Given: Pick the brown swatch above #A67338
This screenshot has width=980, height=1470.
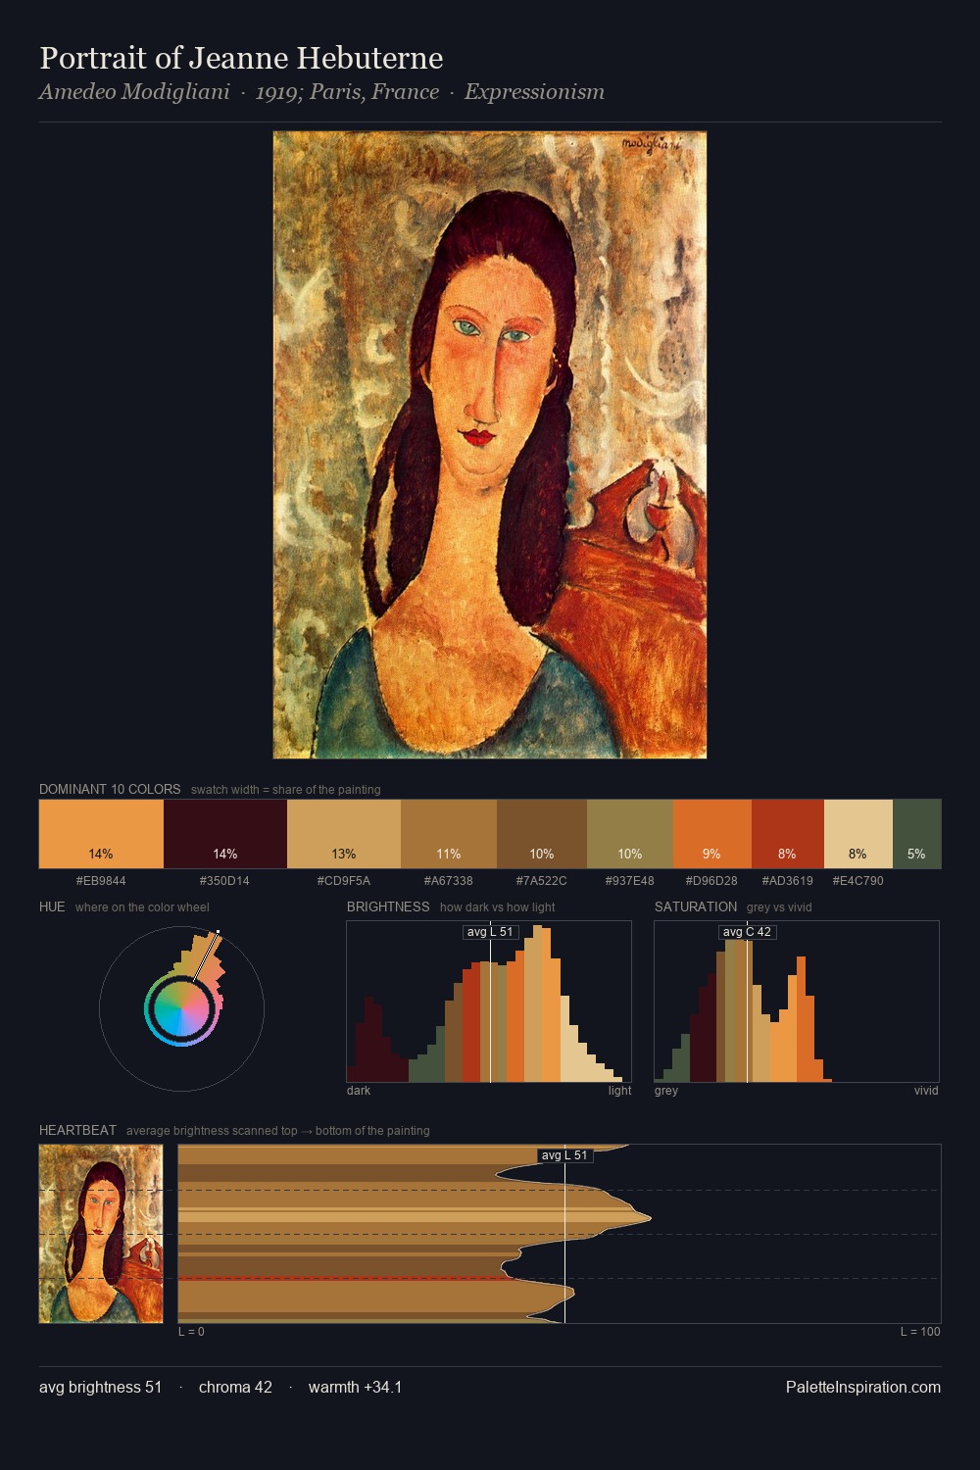Looking at the screenshot, I should coord(449,834).
